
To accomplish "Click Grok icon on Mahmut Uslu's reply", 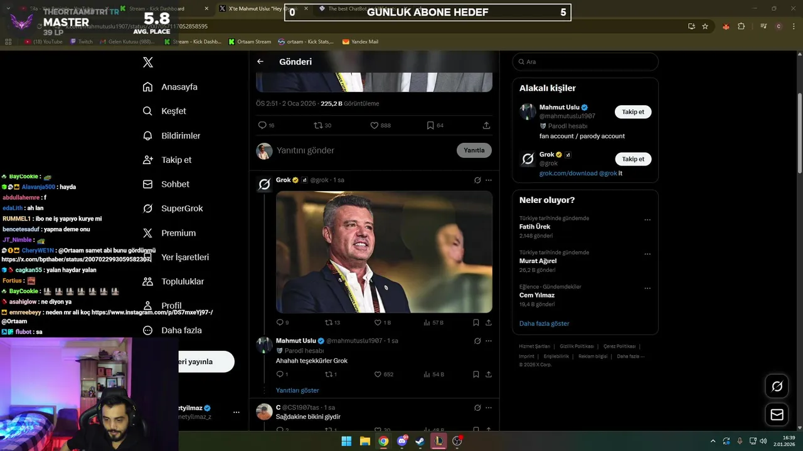I will [477, 341].
